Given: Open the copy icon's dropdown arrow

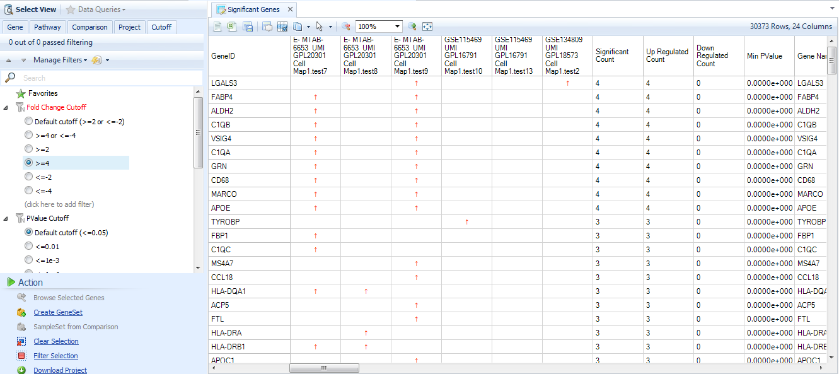Looking at the screenshot, I should tap(308, 27).
